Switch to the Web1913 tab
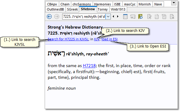The image size is (180, 111). pyautogui.click(x=118, y=9)
